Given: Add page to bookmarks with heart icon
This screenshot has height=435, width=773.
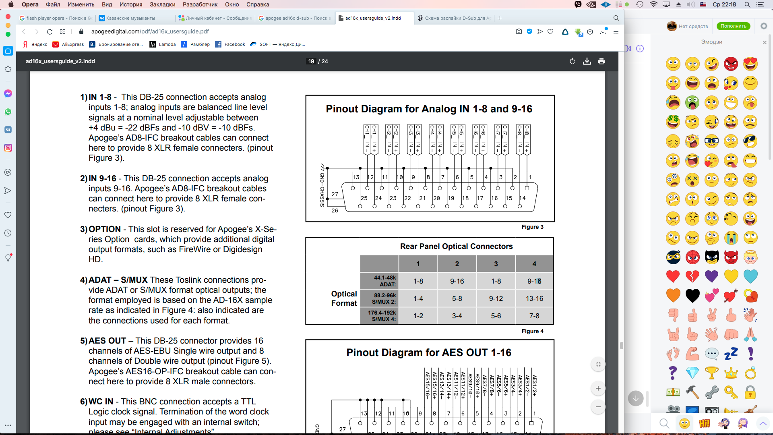Looking at the screenshot, I should pyautogui.click(x=550, y=31).
